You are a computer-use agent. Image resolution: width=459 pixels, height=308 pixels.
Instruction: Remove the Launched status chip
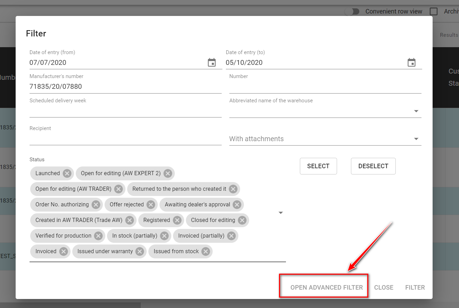coord(67,173)
